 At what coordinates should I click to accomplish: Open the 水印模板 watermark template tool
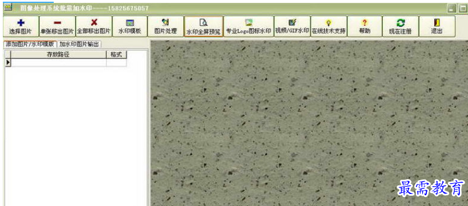[x=130, y=27]
